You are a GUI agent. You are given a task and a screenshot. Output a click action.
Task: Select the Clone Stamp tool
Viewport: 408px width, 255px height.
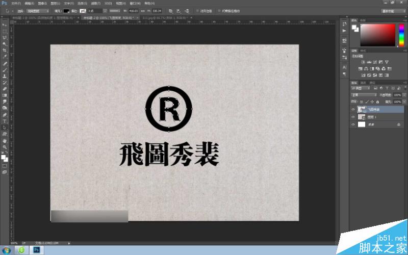point(5,76)
